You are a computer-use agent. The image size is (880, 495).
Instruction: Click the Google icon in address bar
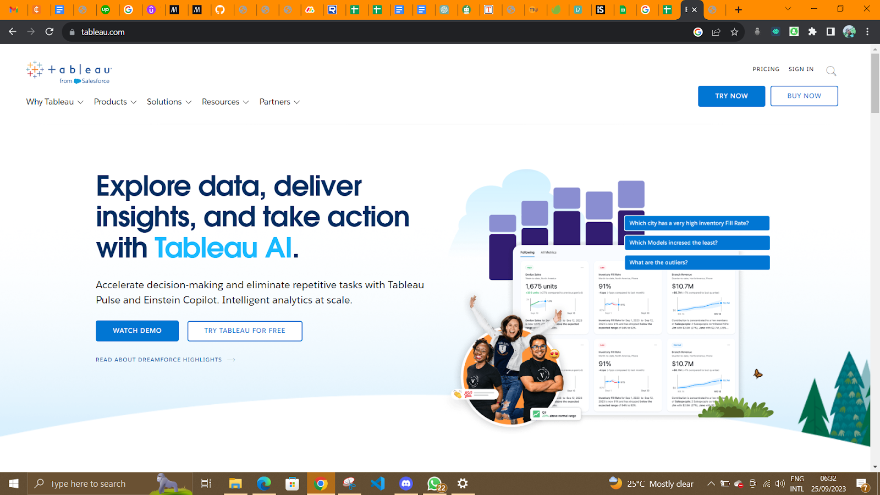[698, 32]
